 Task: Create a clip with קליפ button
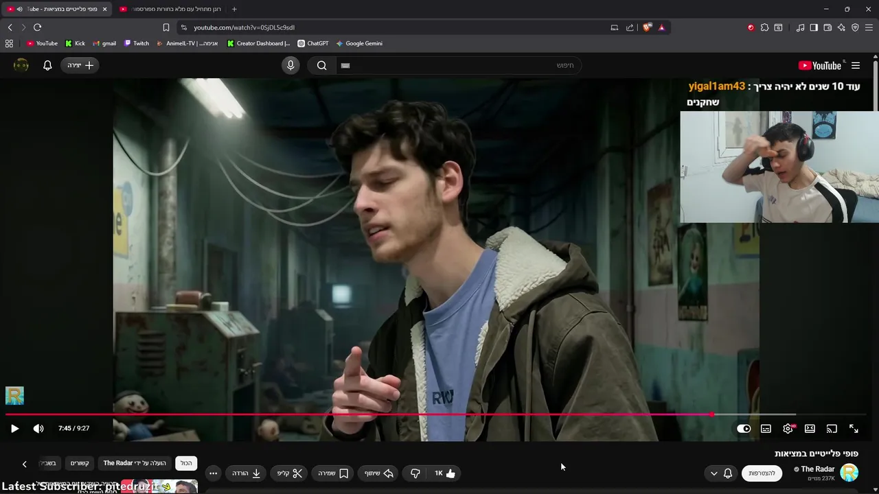(x=290, y=473)
